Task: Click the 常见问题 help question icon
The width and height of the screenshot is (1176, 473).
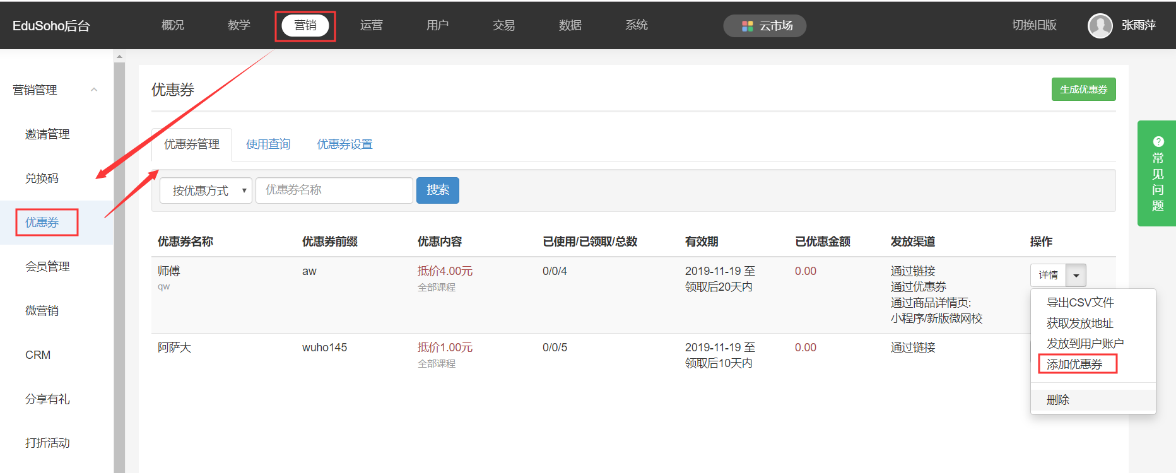Action: coord(1158,142)
